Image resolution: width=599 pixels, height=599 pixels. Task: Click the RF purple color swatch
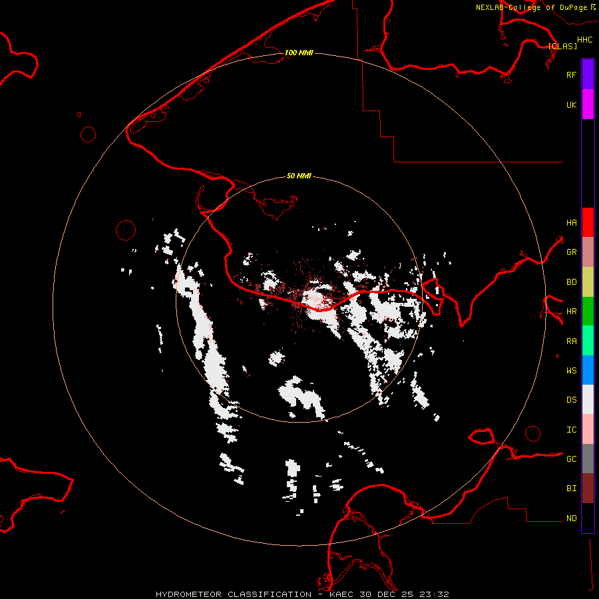click(588, 74)
